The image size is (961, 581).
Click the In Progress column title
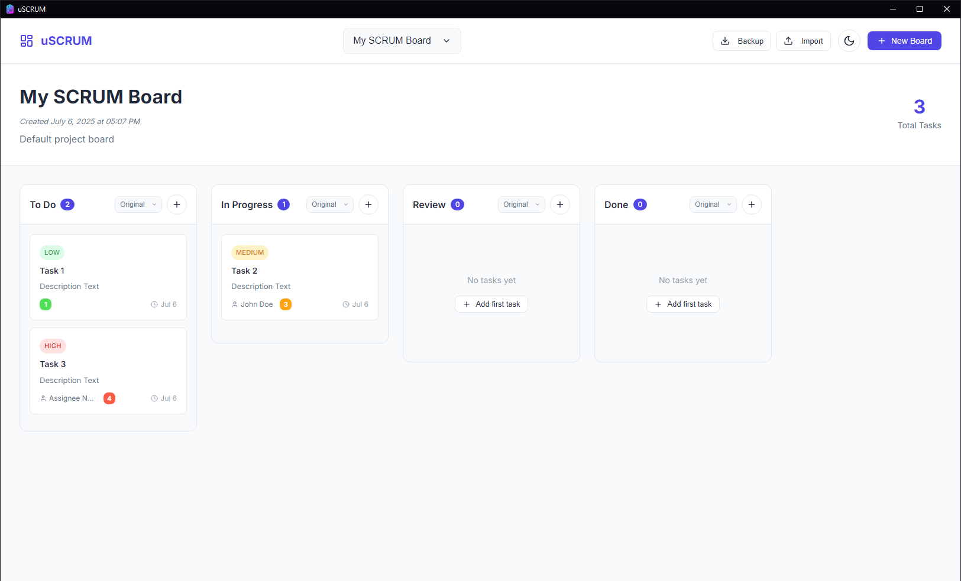click(247, 205)
